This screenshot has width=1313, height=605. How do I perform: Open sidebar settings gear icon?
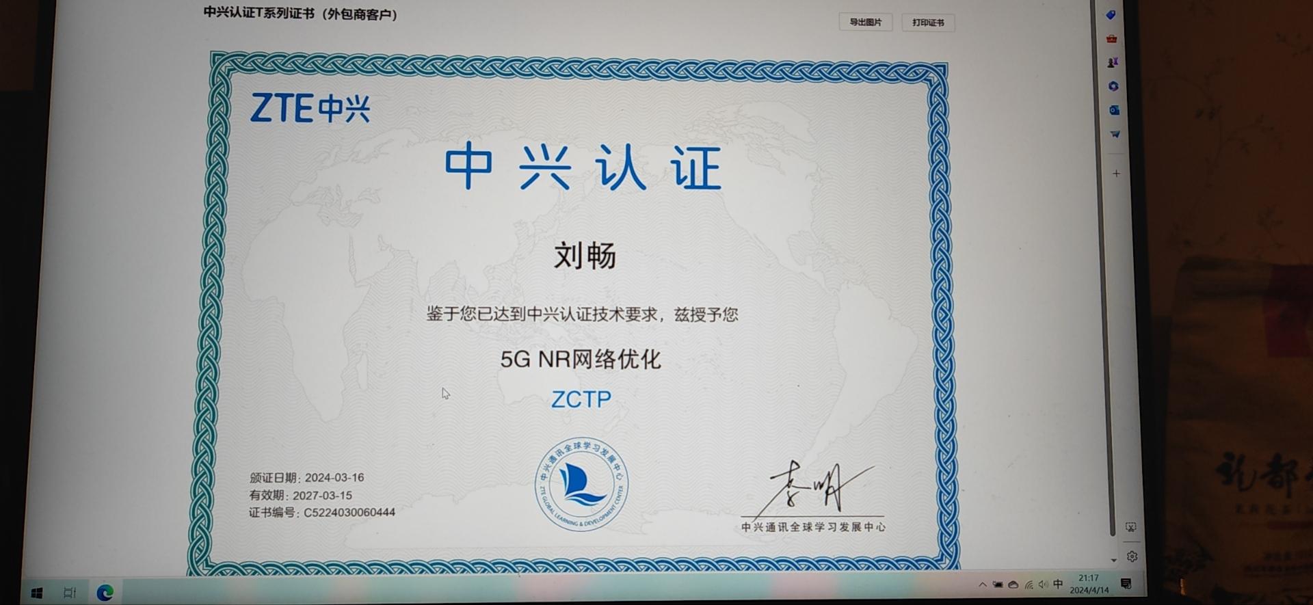tap(1132, 556)
